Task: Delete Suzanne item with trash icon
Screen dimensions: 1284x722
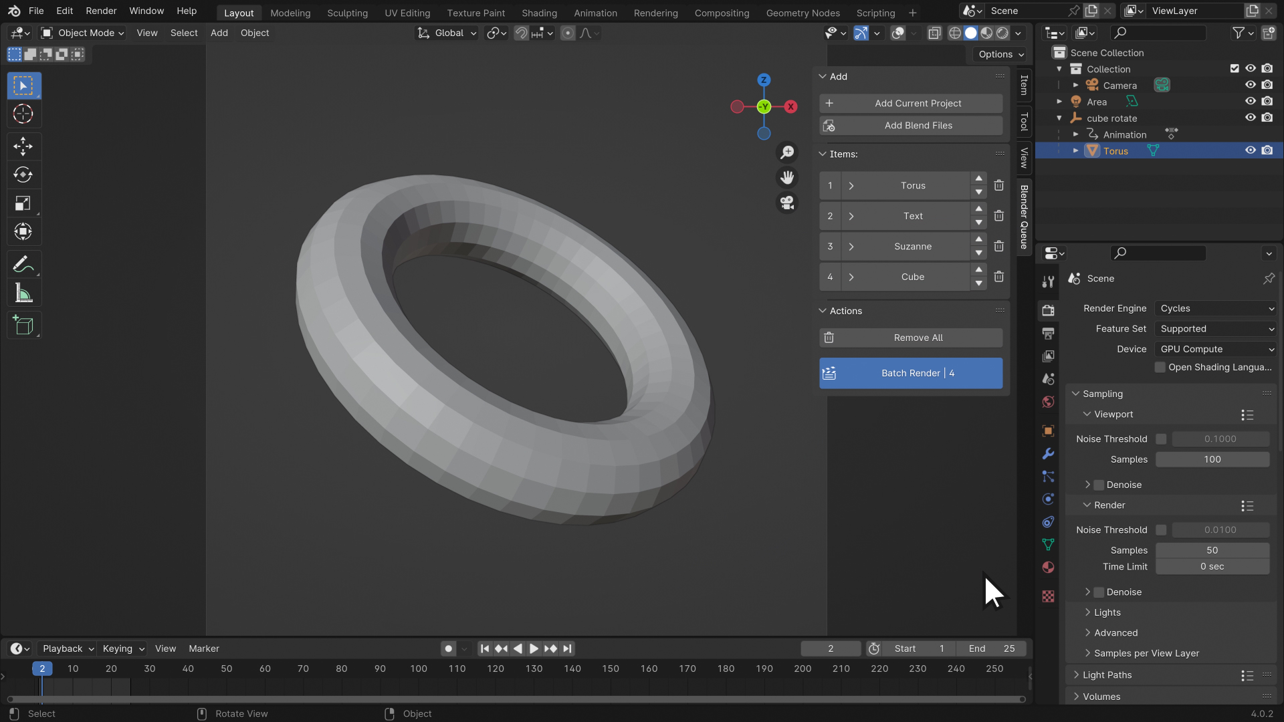Action: 998,246
